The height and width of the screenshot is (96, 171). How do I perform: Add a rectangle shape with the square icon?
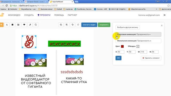pos(13,25)
